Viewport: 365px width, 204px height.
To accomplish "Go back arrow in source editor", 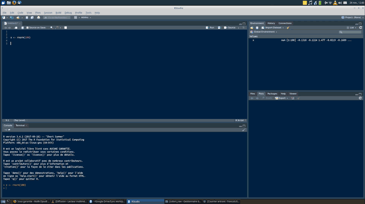I will tap(5, 28).
